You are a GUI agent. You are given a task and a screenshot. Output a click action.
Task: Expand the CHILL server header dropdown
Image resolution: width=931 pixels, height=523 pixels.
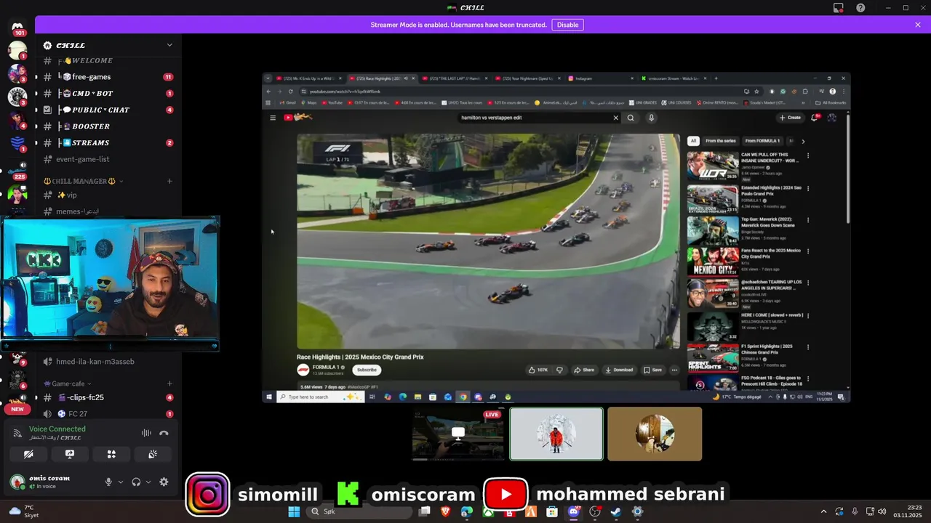click(x=169, y=45)
